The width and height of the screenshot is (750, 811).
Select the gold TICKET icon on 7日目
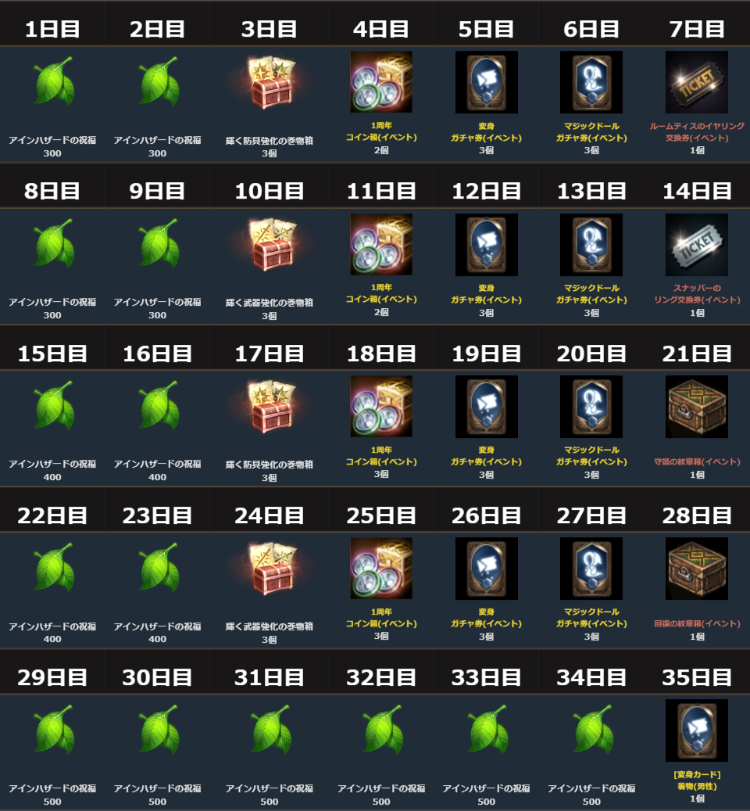click(x=696, y=81)
